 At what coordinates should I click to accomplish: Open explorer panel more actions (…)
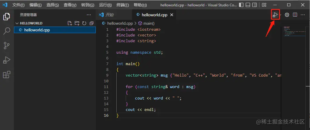[89, 15]
